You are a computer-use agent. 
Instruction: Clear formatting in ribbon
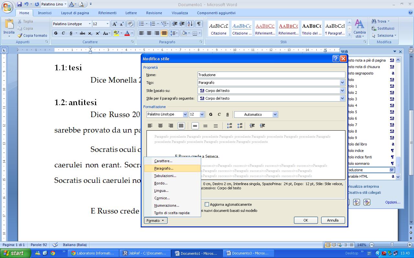click(x=130, y=24)
